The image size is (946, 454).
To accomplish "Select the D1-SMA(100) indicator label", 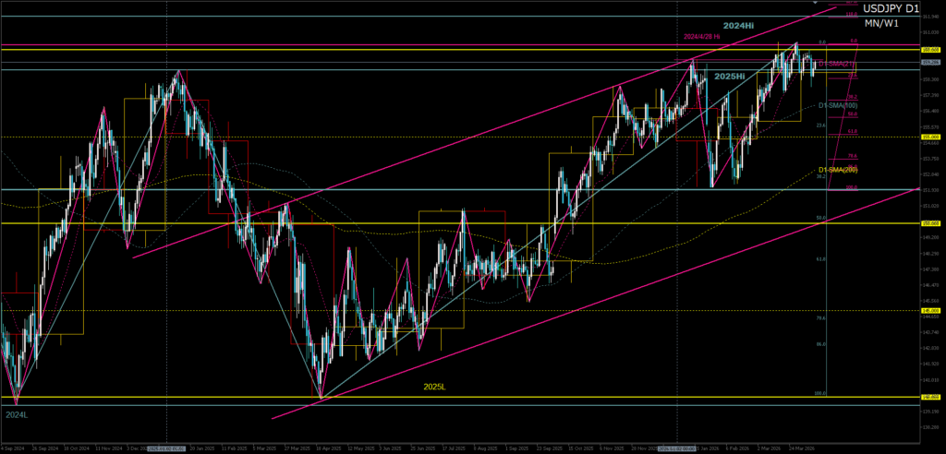I will (837, 105).
